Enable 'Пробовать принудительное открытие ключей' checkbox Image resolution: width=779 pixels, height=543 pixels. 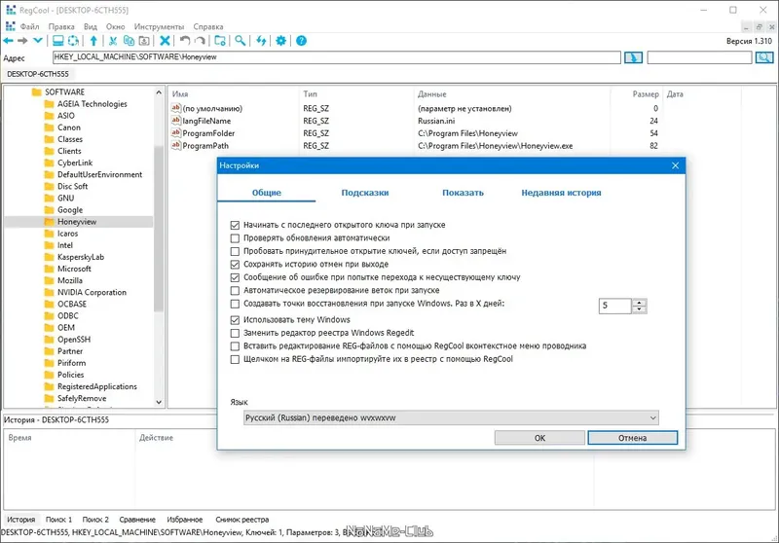(x=235, y=251)
